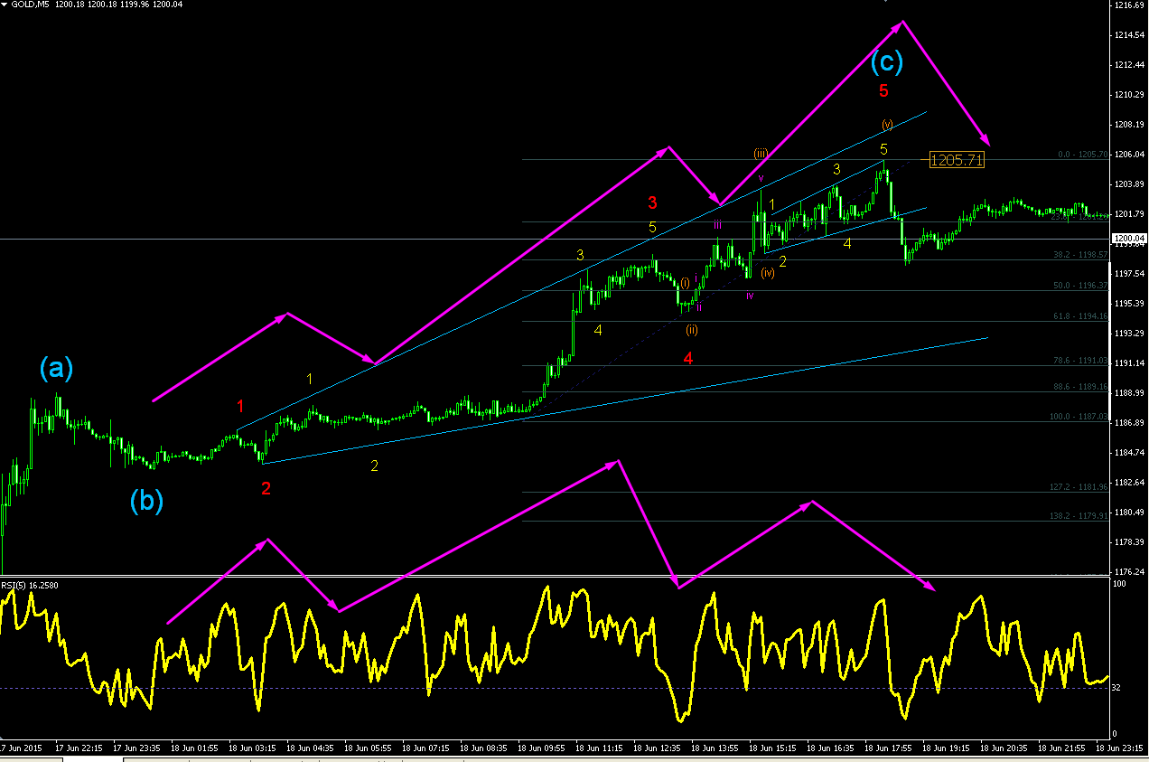Select the red wave 3 label
The height and width of the screenshot is (762, 1149).
(651, 202)
